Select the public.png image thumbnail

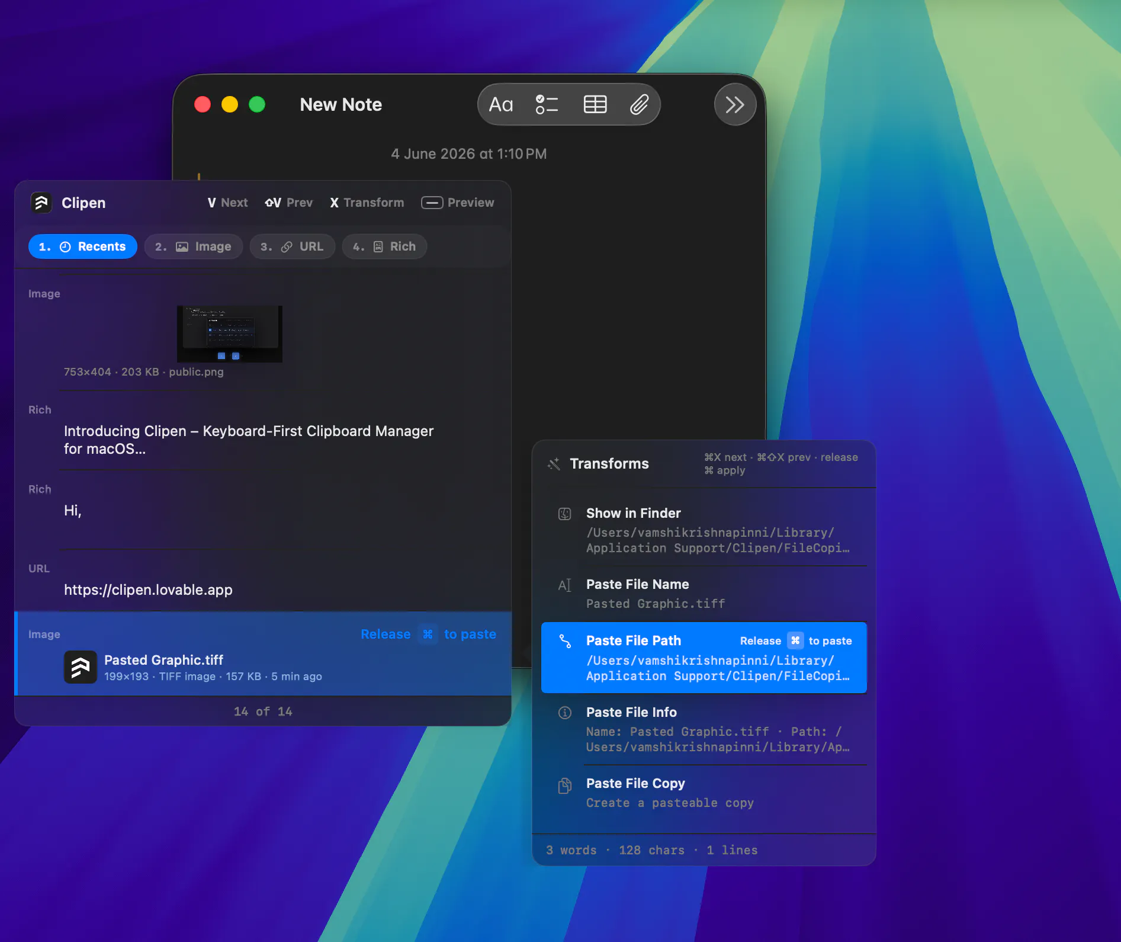pos(230,334)
